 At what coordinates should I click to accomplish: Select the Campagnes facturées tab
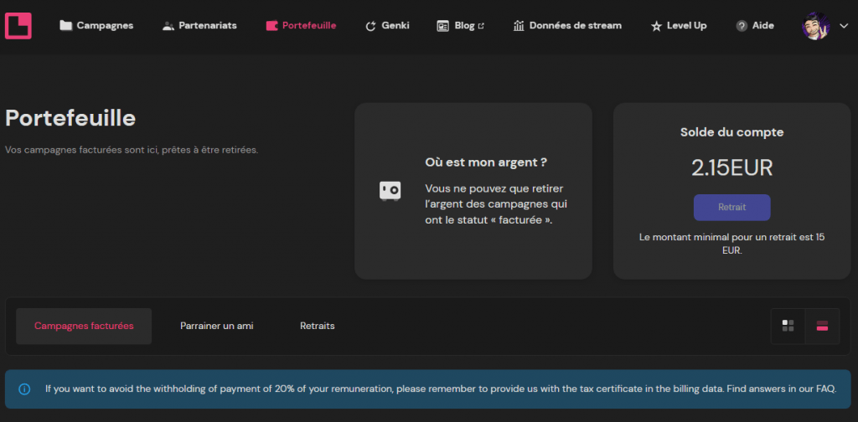click(x=84, y=326)
